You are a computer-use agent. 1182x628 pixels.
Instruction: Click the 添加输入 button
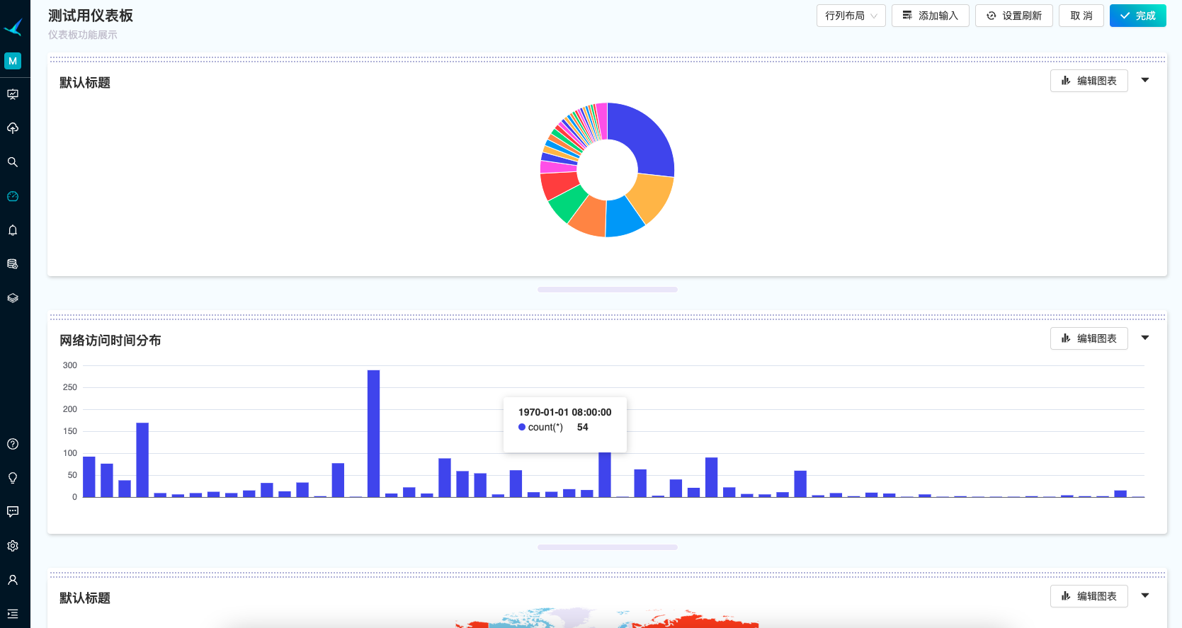pos(930,16)
